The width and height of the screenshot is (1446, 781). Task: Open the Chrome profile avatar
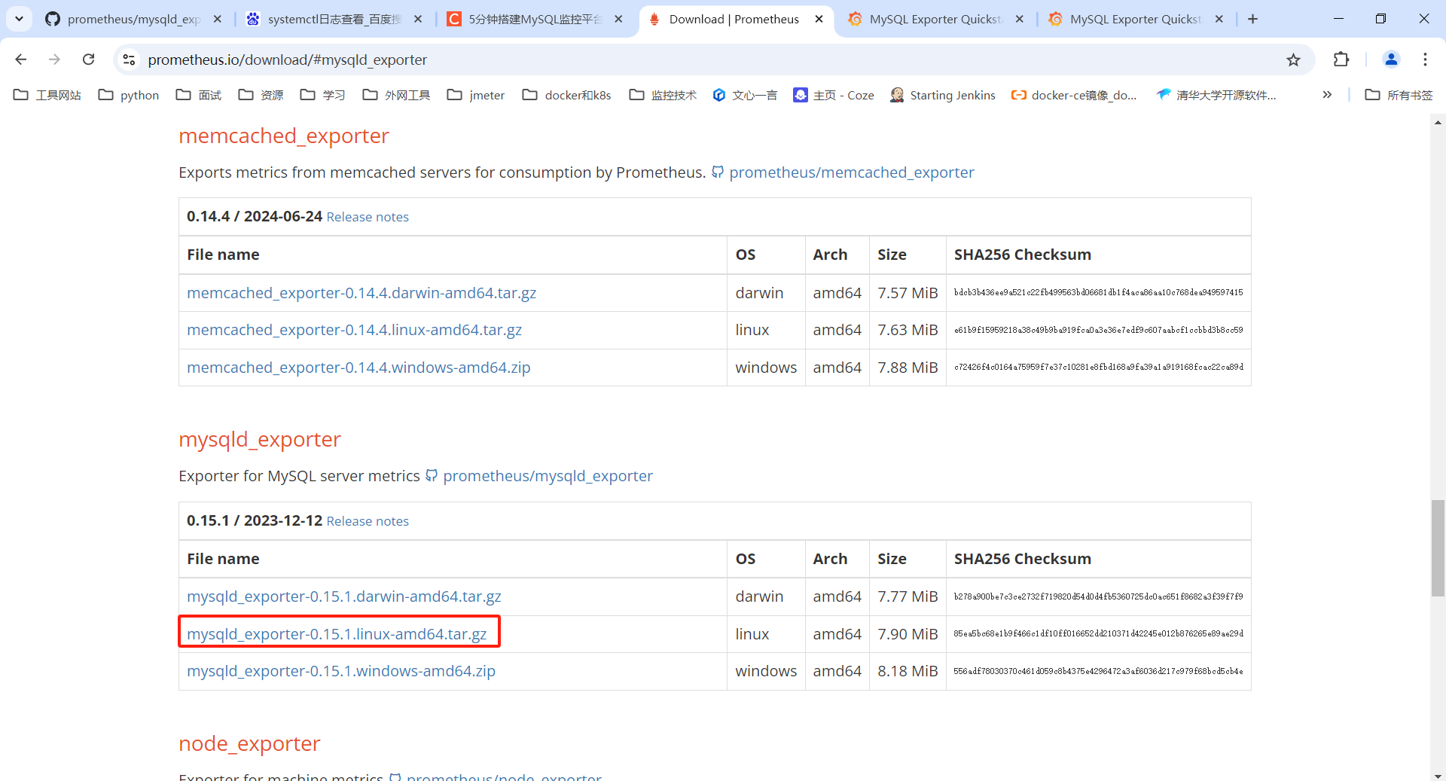(x=1391, y=59)
